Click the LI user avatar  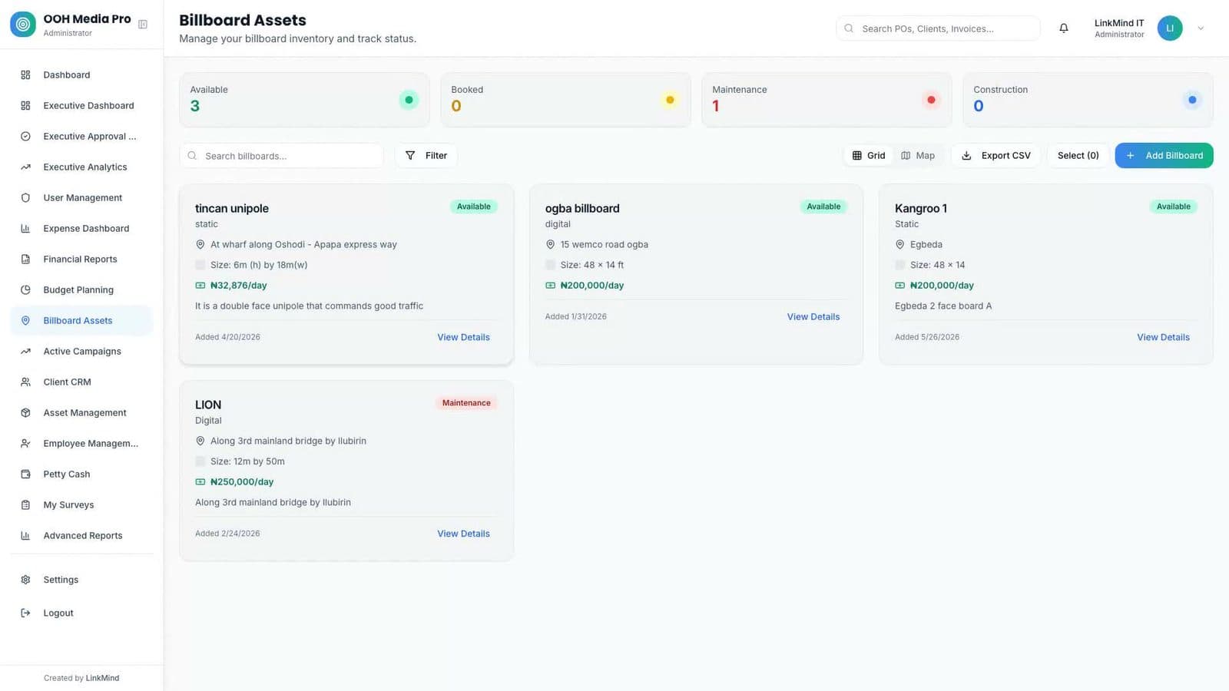click(x=1170, y=28)
